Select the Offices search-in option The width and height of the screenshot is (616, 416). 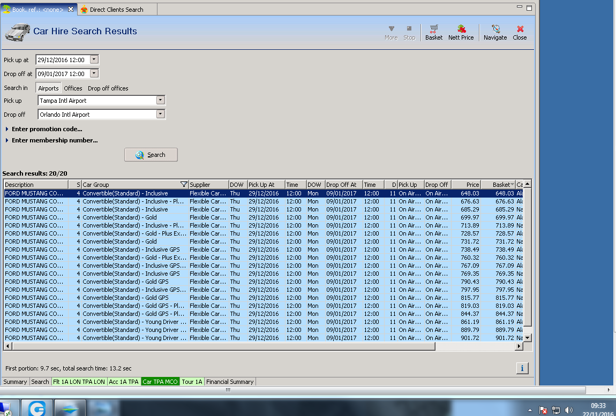[73, 88]
